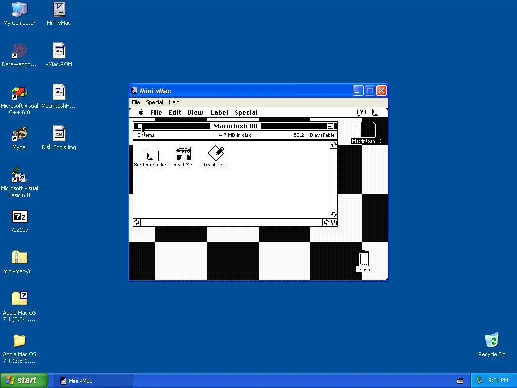Viewport: 517px width, 388px height.
Task: Click the vertical scrollbar up arrow
Action: (334, 145)
